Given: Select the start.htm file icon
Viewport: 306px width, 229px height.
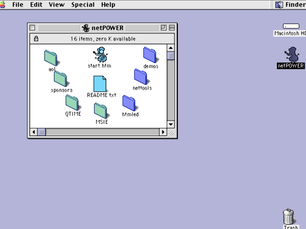Looking at the screenshot, I should [100, 54].
